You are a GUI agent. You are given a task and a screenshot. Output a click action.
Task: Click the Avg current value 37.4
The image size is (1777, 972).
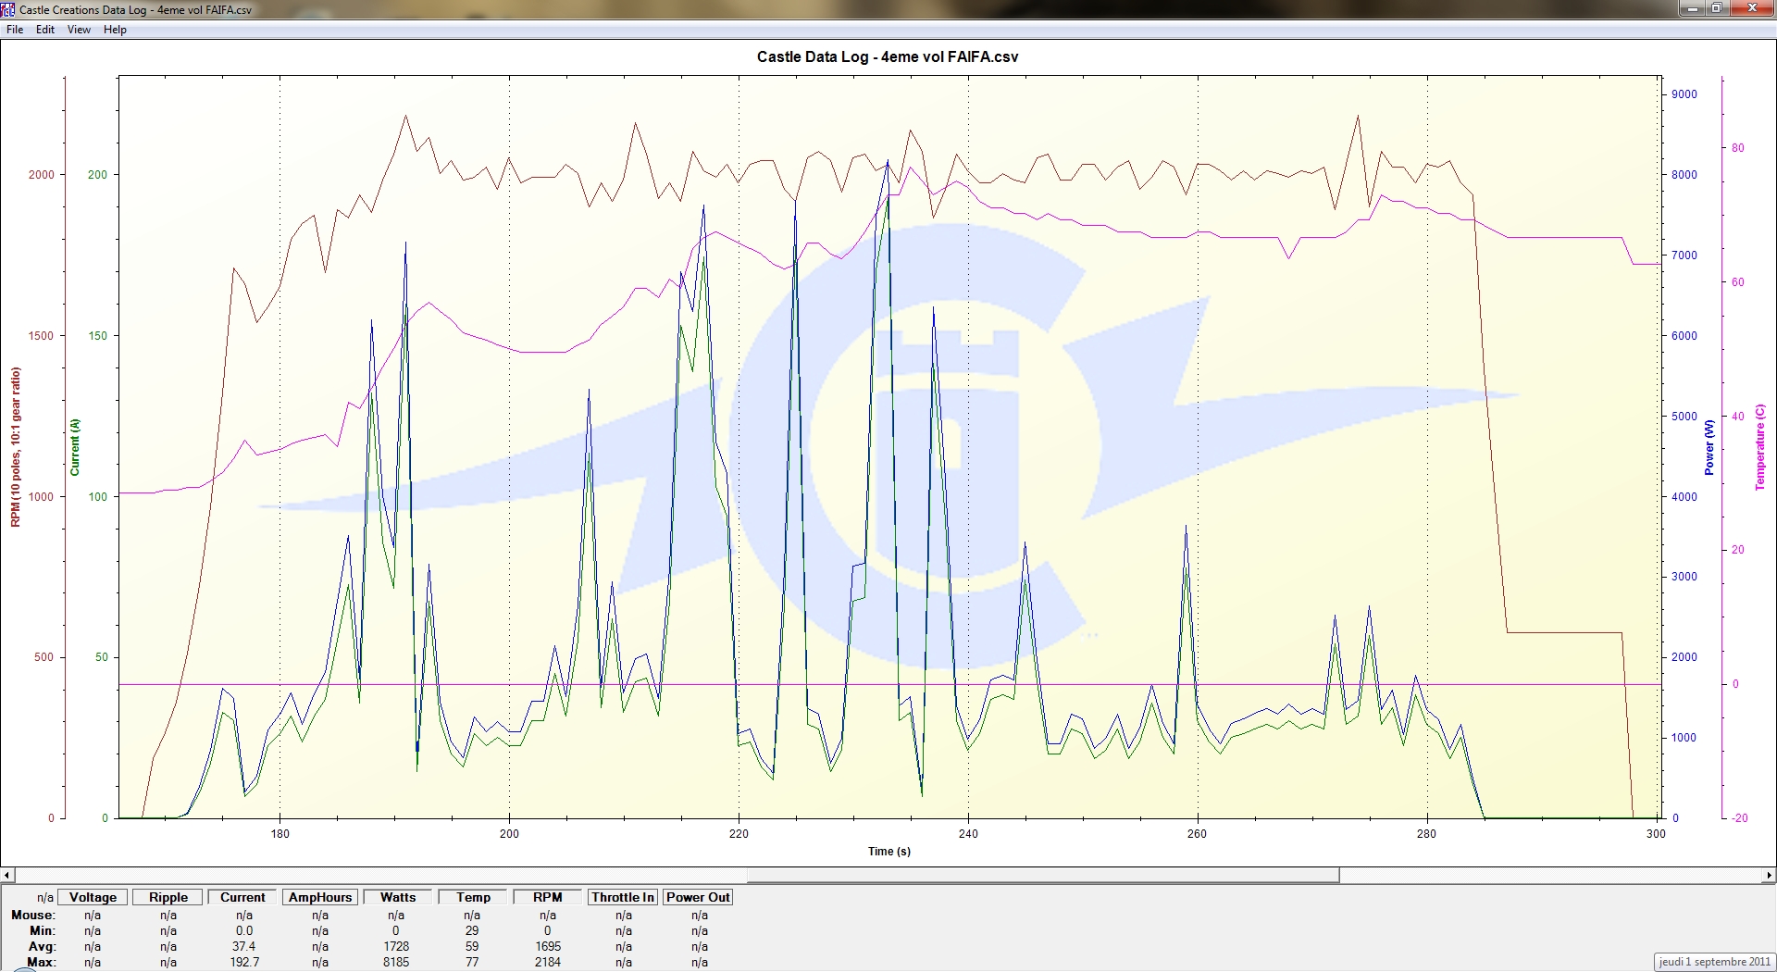point(244,947)
